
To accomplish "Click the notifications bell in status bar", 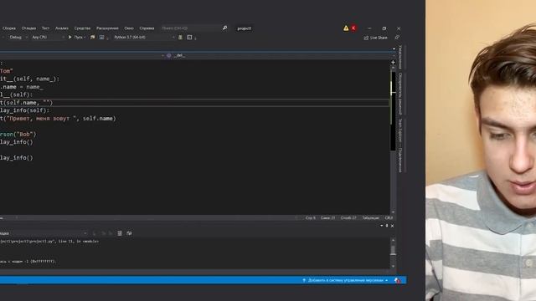I will pyautogui.click(x=397, y=280).
